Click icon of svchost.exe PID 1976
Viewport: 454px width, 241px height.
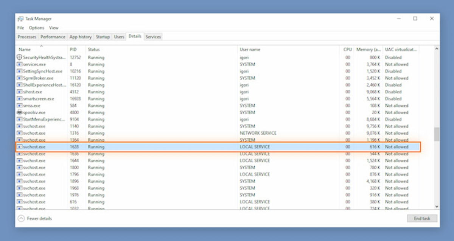click(20, 195)
